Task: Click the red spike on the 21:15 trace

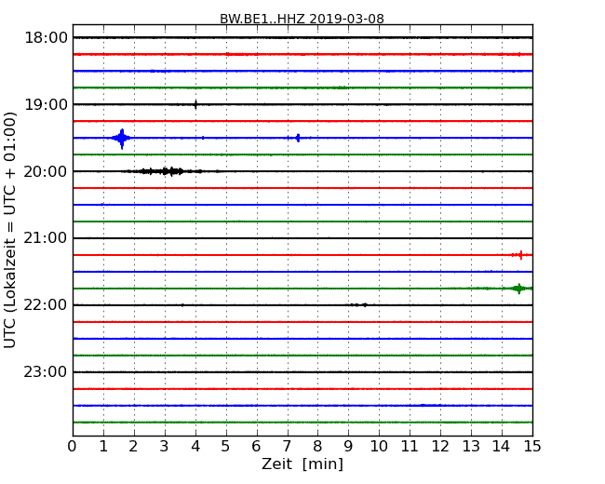Action: (521, 255)
